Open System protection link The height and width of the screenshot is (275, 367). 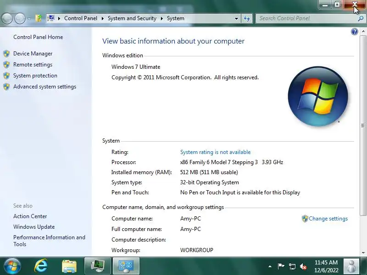coord(35,76)
